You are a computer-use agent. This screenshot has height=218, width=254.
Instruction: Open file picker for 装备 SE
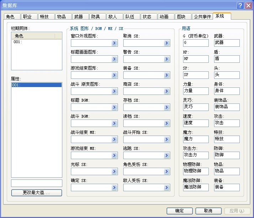[166, 75]
